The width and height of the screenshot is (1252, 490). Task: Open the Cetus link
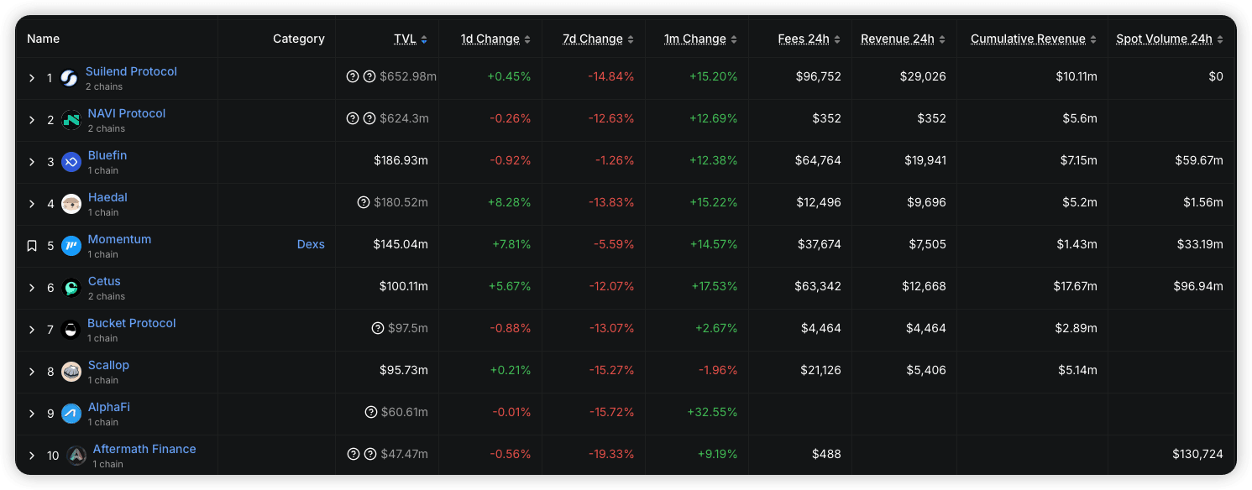pyautogui.click(x=104, y=281)
